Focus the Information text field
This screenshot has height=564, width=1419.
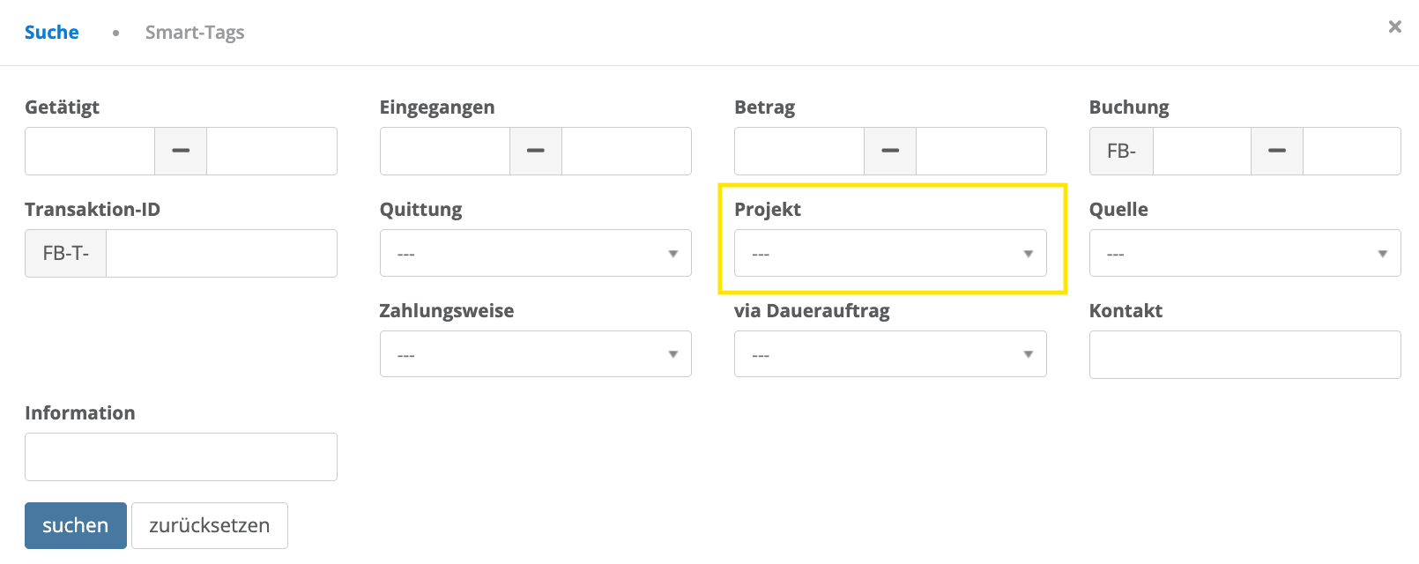click(181, 456)
